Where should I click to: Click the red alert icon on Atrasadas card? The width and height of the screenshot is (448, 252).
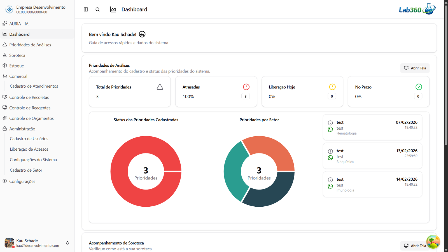(246, 87)
